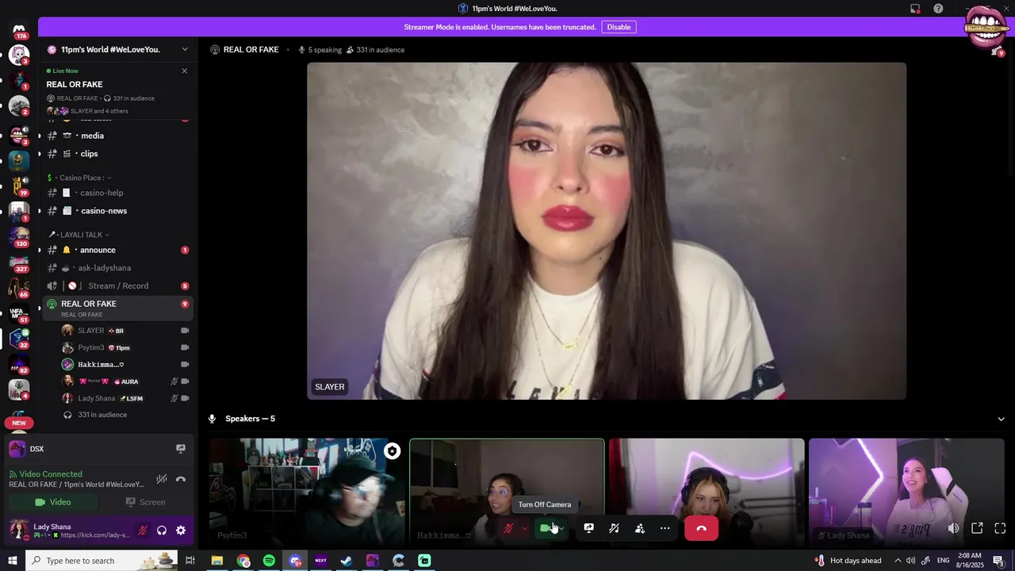
Task: Open the casino-help channel
Action: 116,193
